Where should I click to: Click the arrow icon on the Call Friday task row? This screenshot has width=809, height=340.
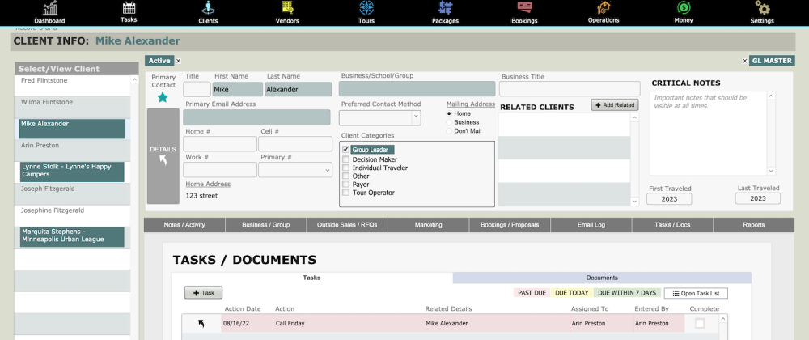pyautogui.click(x=201, y=324)
